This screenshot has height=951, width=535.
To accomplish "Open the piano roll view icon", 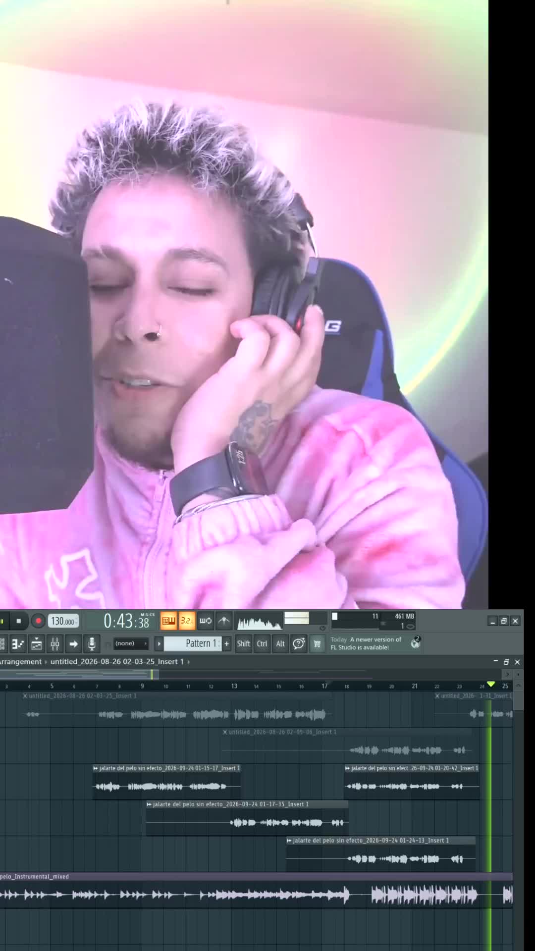I will click(18, 643).
